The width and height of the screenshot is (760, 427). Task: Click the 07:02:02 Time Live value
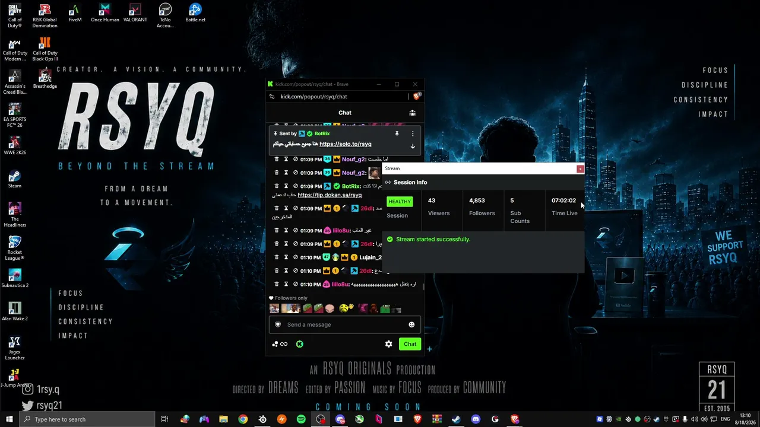pos(564,200)
